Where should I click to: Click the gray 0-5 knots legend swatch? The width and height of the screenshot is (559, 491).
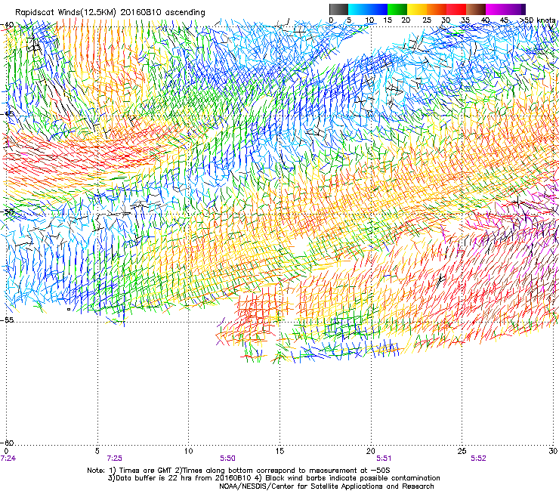coord(338,9)
